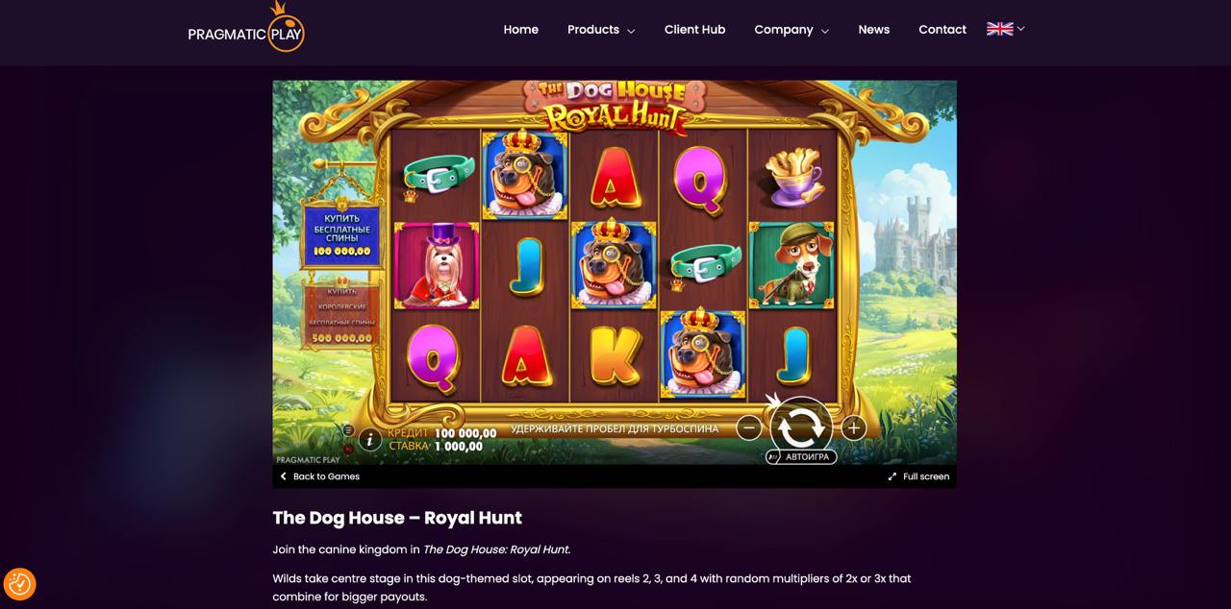Increase the bet with the plus button
This screenshot has height=609, width=1231.
853,428
